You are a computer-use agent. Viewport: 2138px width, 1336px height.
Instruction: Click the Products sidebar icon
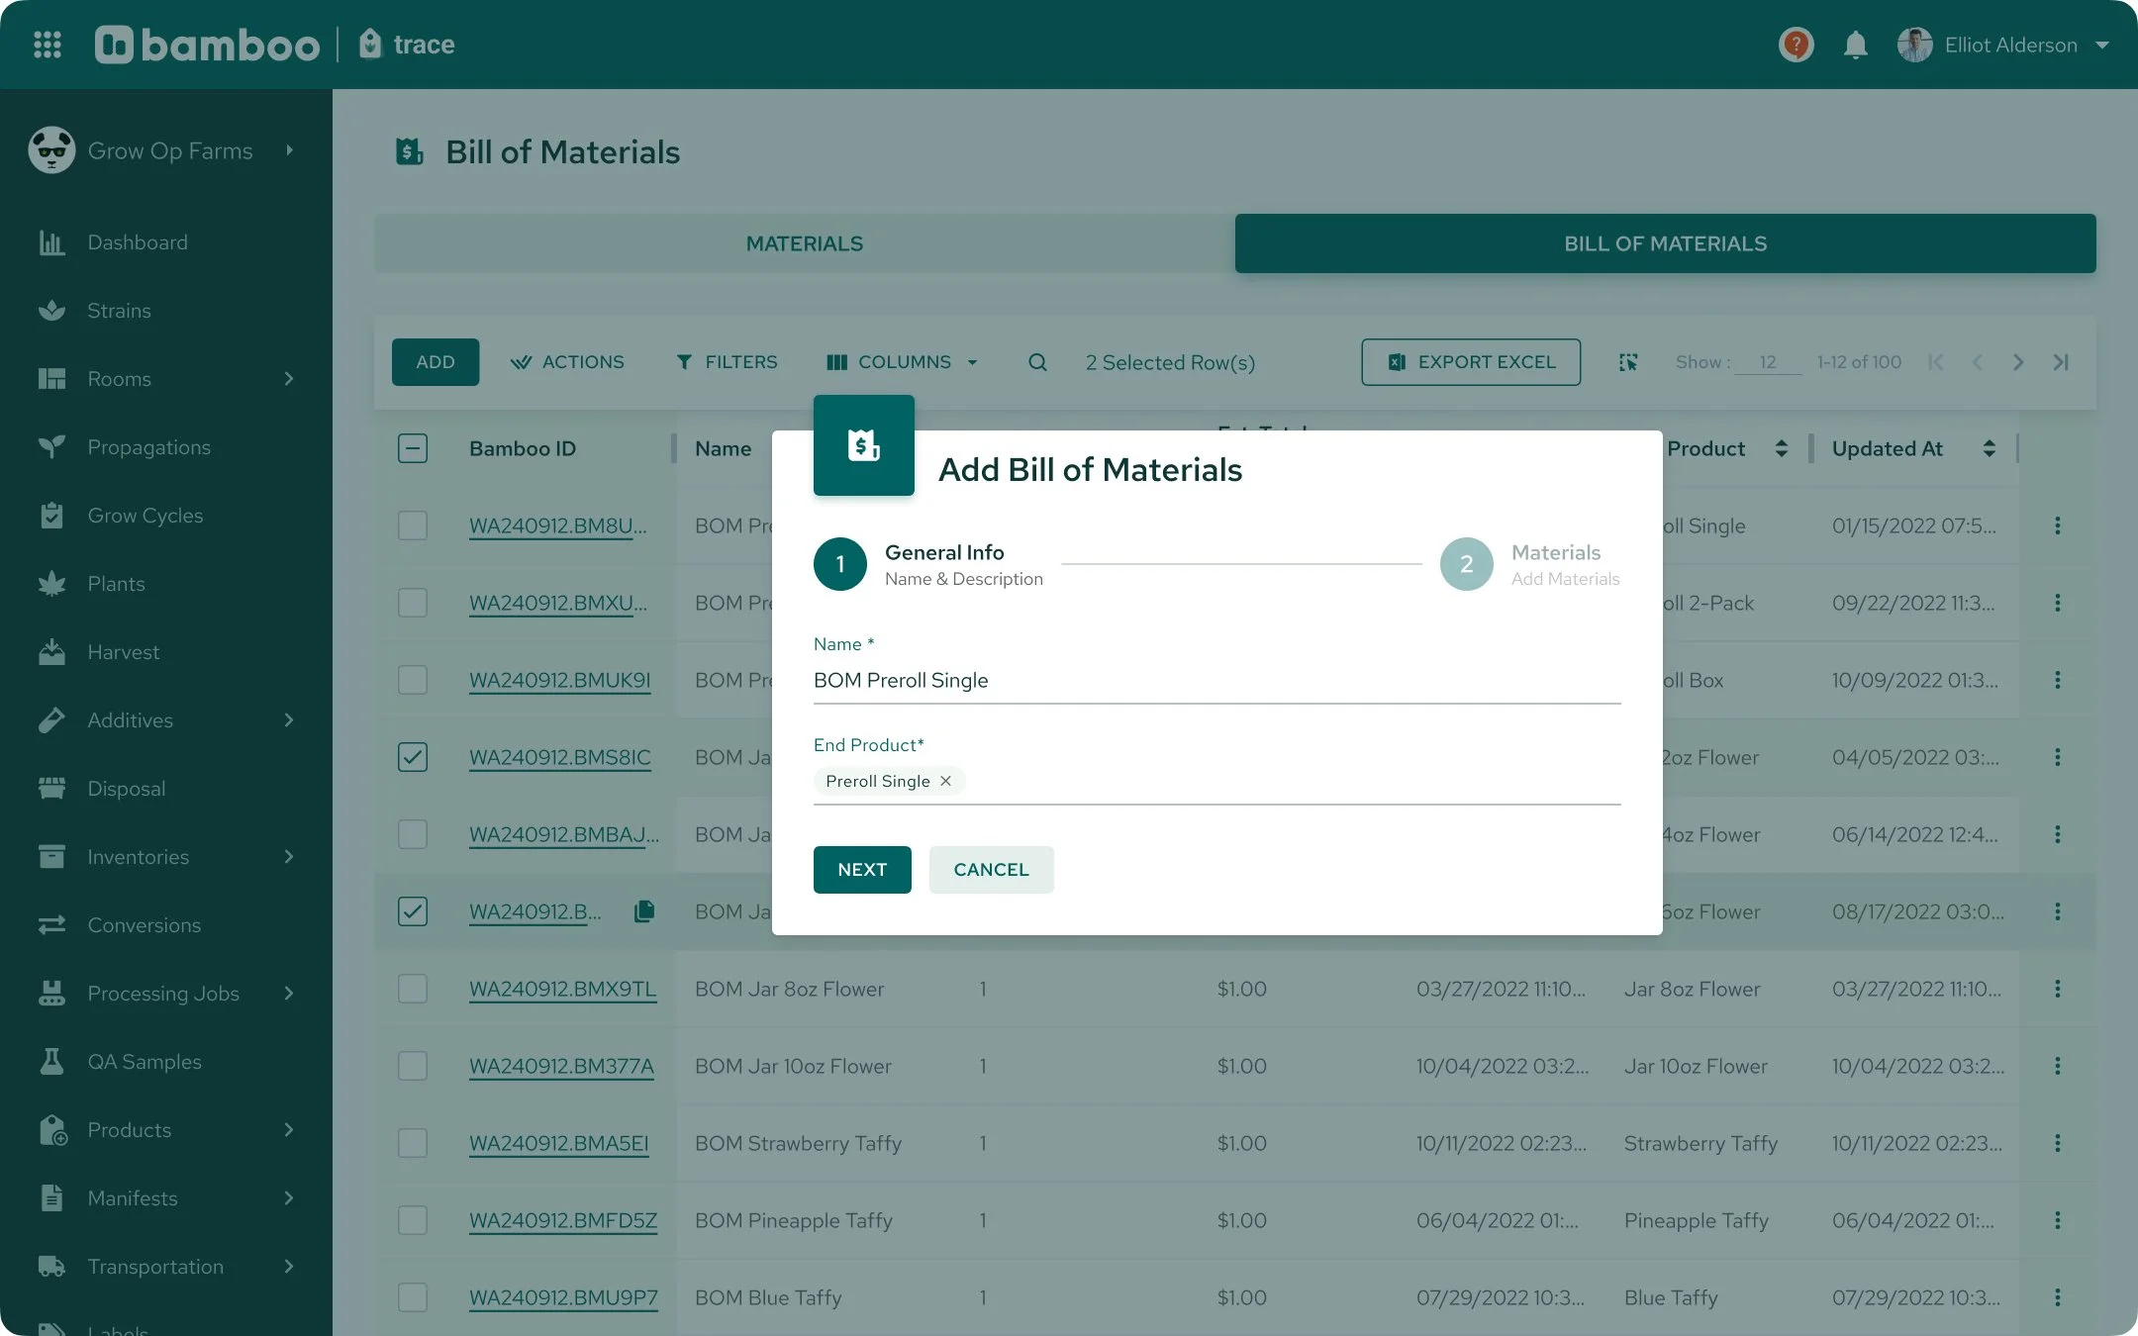[51, 1130]
